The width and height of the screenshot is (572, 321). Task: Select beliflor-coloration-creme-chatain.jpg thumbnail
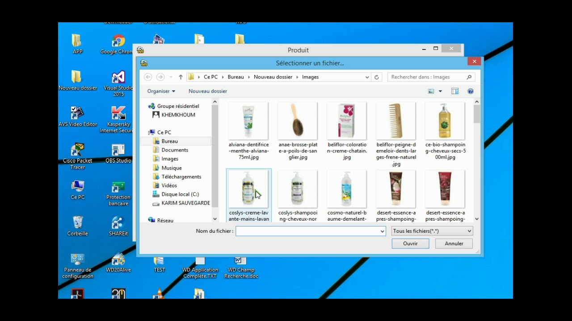tap(347, 121)
